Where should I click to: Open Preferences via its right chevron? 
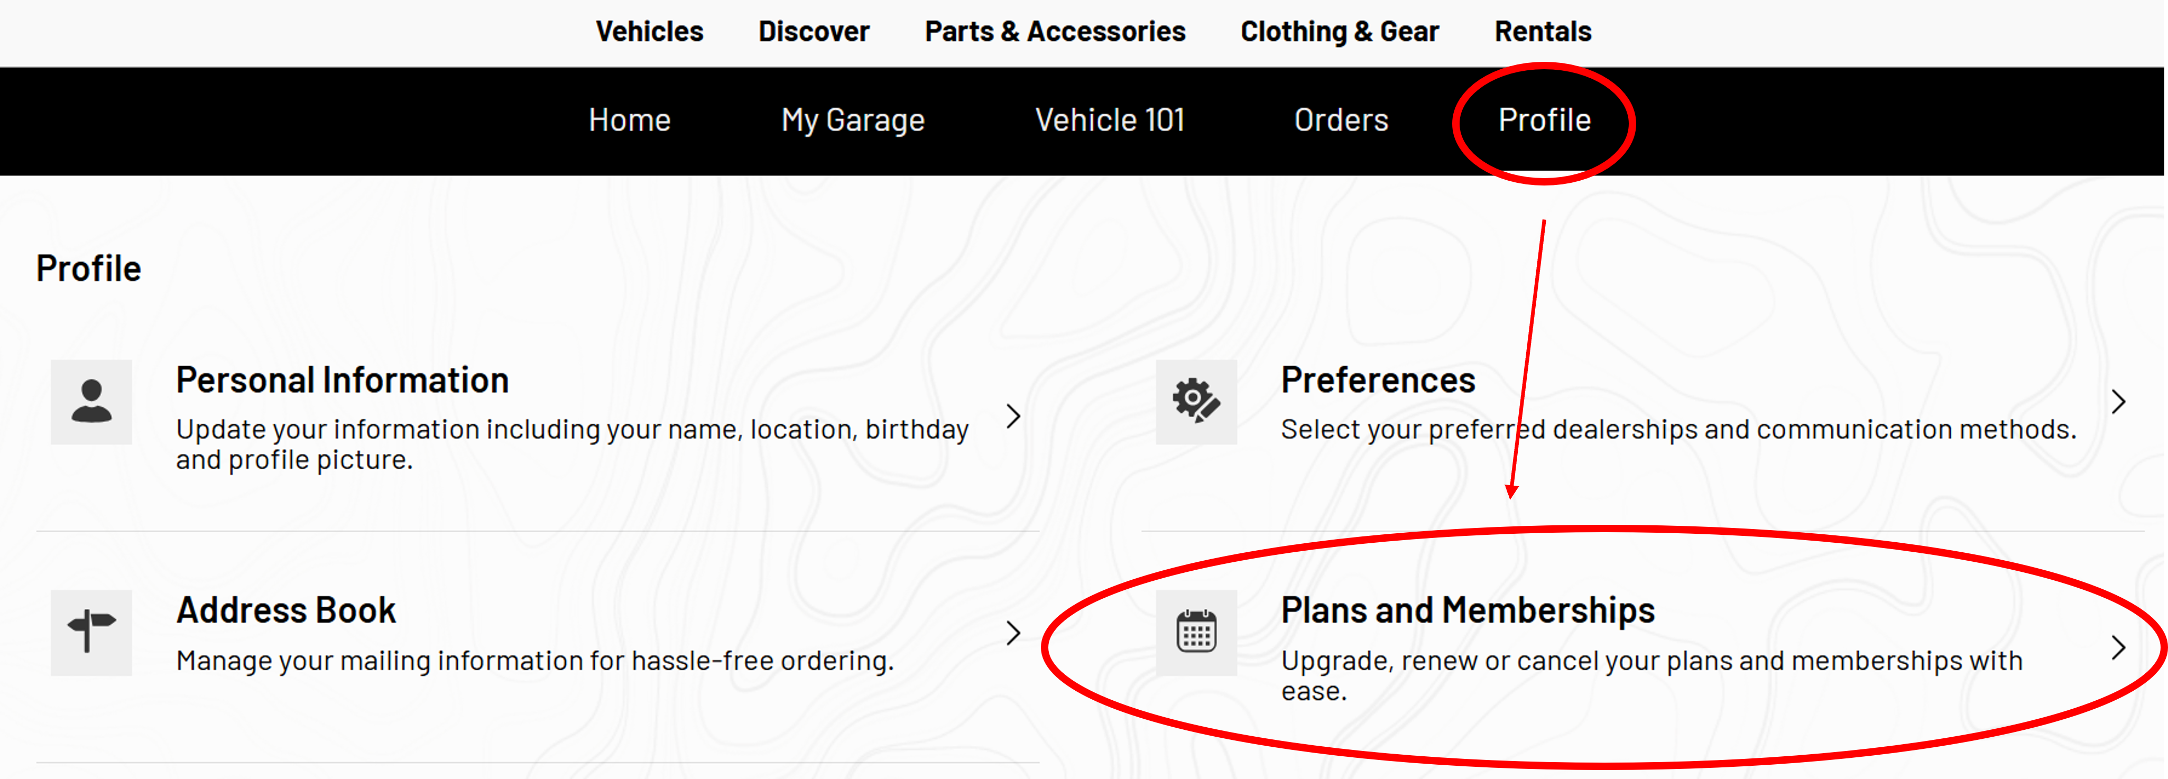(2118, 402)
